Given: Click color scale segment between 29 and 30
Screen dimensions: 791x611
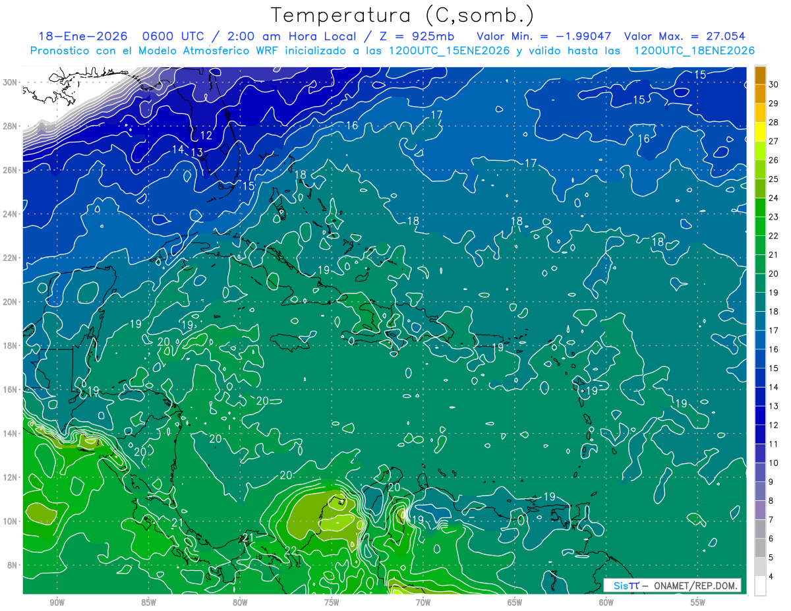Looking at the screenshot, I should [760, 94].
